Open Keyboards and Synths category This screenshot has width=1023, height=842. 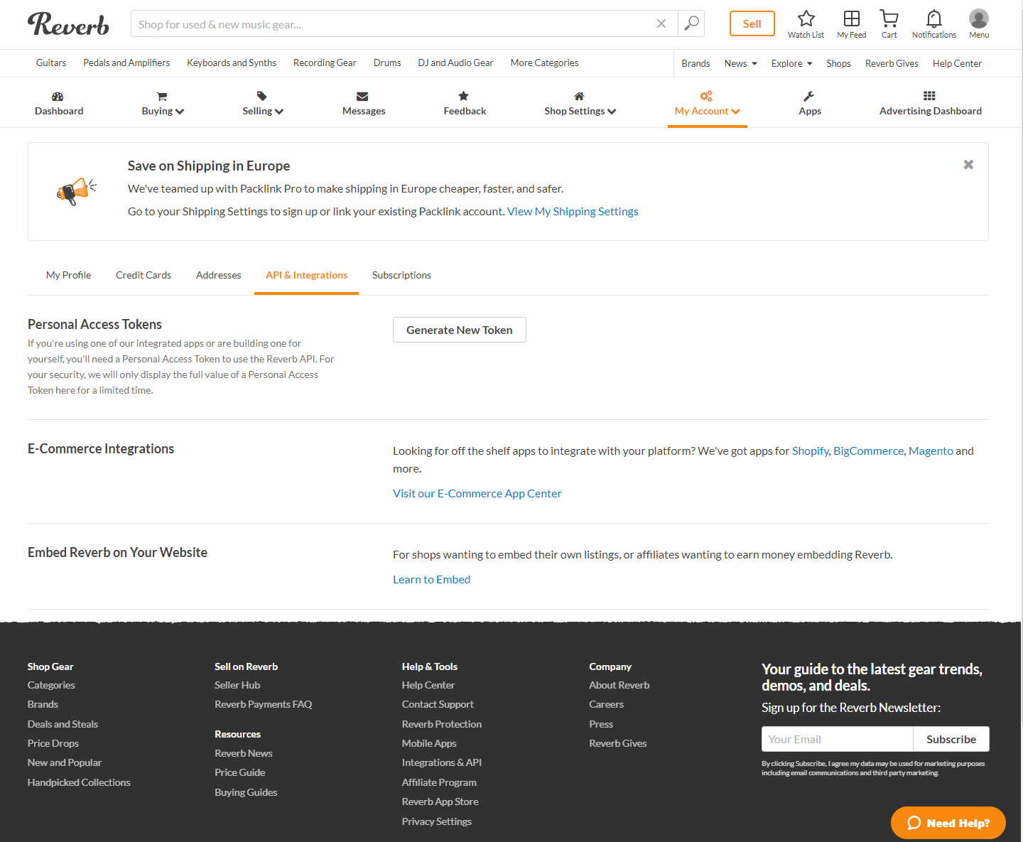232,63
